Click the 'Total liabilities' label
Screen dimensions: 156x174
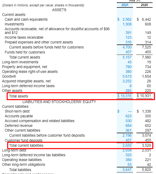20,170
